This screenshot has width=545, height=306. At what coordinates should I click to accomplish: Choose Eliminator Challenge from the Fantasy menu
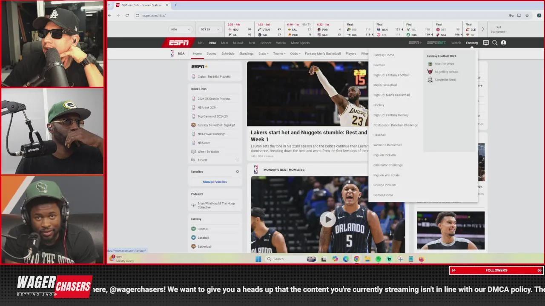point(388,165)
